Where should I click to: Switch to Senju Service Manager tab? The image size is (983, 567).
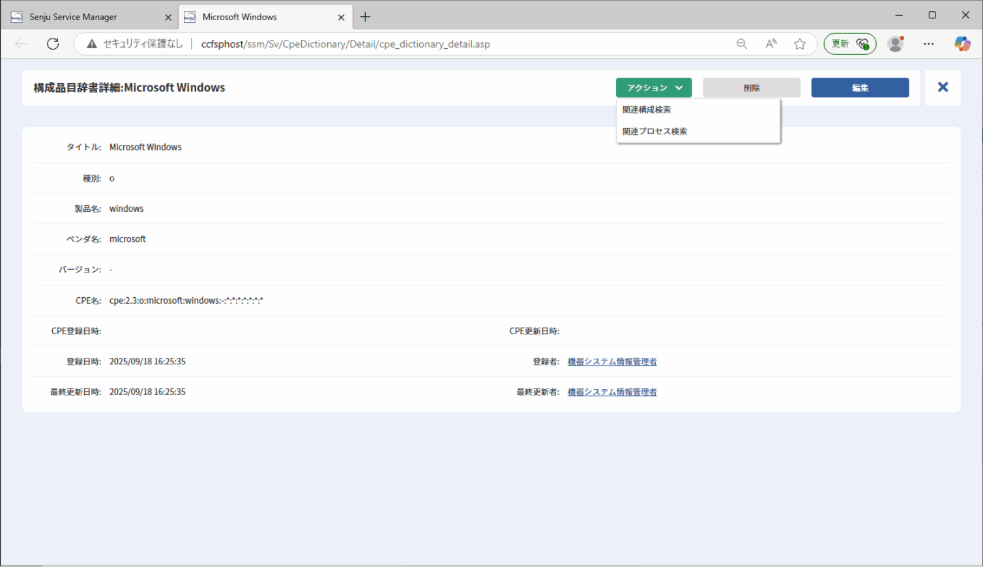[90, 17]
